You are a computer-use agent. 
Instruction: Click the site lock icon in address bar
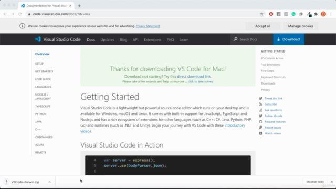point(29,14)
